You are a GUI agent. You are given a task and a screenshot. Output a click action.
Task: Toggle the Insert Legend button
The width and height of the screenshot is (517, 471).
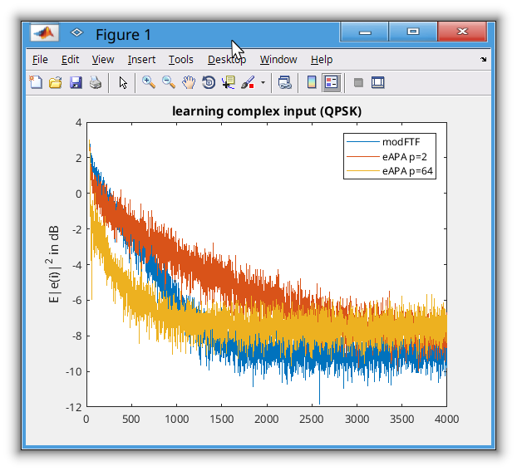(332, 82)
